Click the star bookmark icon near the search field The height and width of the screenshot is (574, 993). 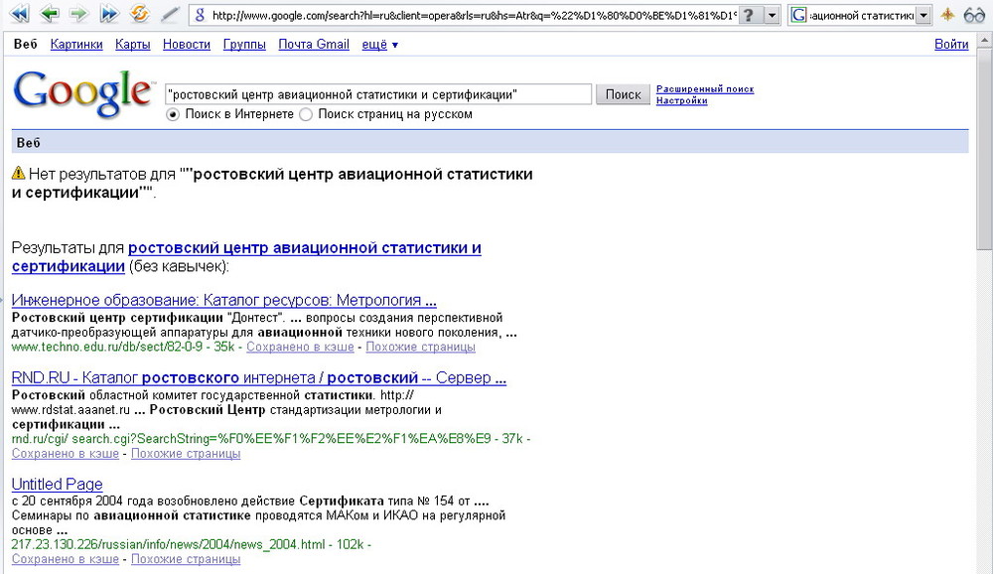pyautogui.click(x=947, y=14)
